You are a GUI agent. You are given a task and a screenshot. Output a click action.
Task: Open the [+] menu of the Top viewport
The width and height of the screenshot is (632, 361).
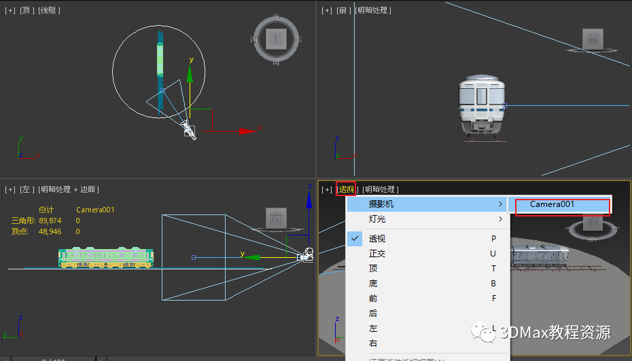[x=10, y=10]
